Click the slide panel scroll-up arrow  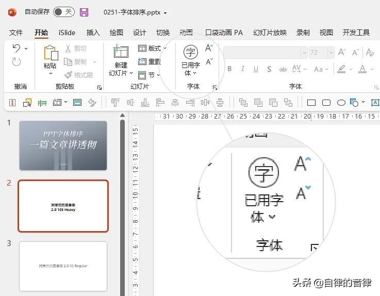click(122, 115)
